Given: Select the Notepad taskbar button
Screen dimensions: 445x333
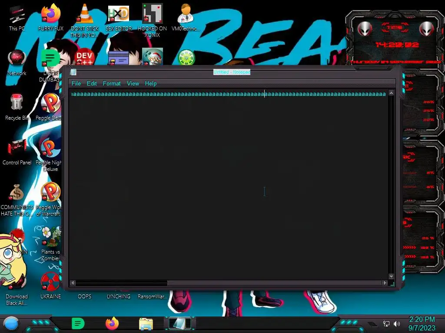Looking at the screenshot, I should tap(179, 323).
